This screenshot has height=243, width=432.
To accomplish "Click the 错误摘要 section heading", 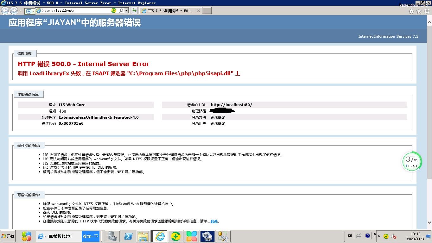I will (x=25, y=54).
